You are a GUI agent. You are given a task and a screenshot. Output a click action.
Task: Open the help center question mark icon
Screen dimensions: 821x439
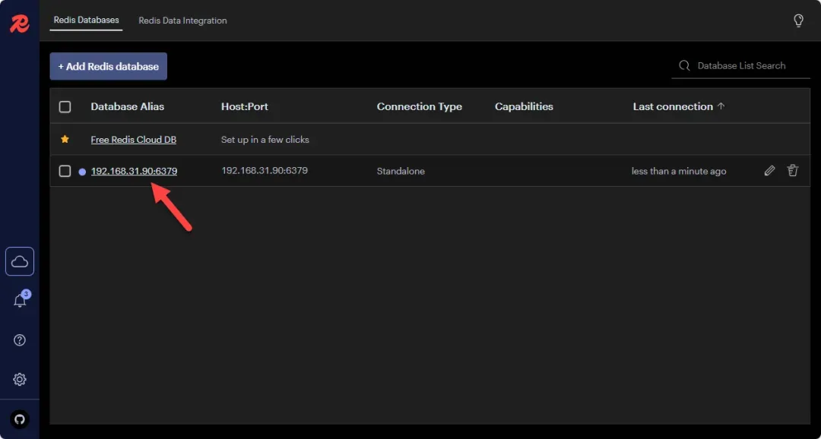(19, 340)
